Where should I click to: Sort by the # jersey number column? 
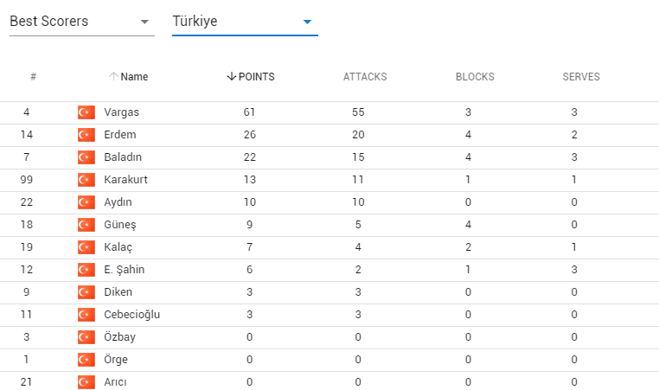coord(33,77)
